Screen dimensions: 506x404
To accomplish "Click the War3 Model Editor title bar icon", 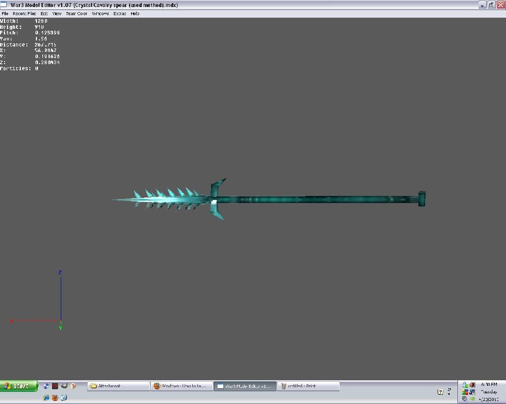I will pos(4,5).
